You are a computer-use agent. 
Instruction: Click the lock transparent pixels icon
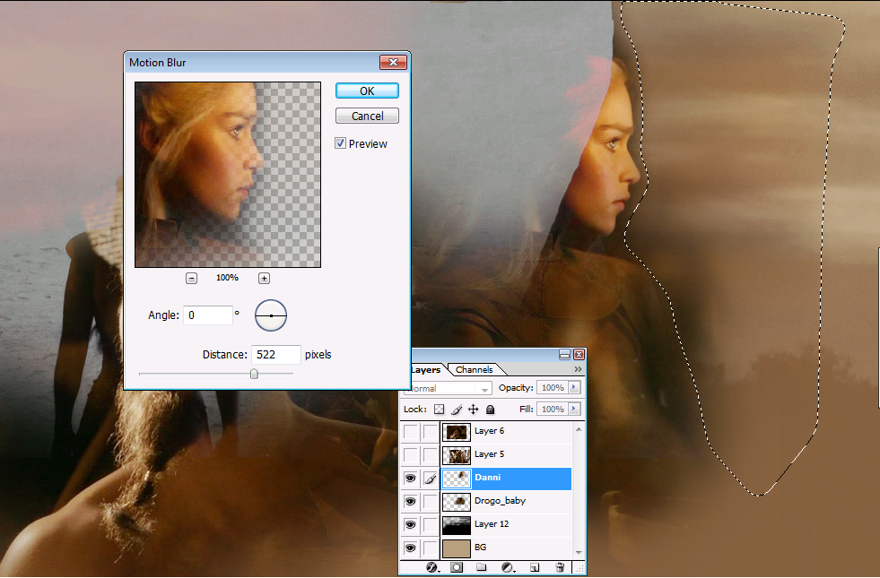(440, 410)
